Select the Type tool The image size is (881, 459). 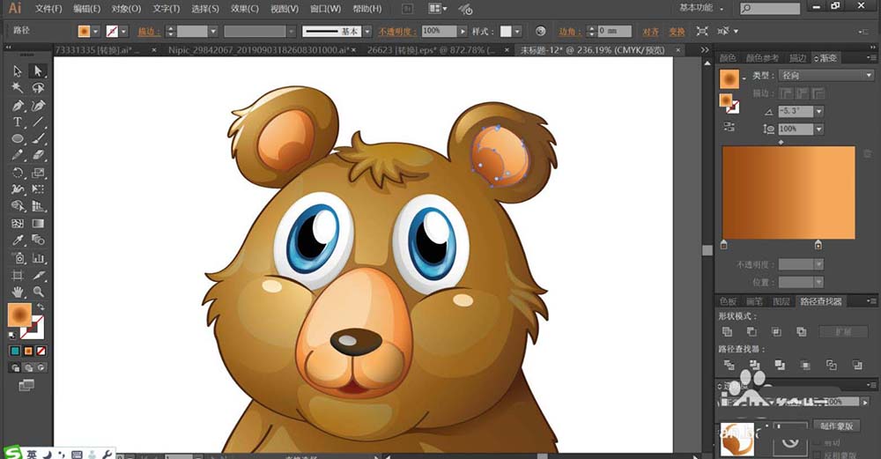pyautogui.click(x=18, y=122)
